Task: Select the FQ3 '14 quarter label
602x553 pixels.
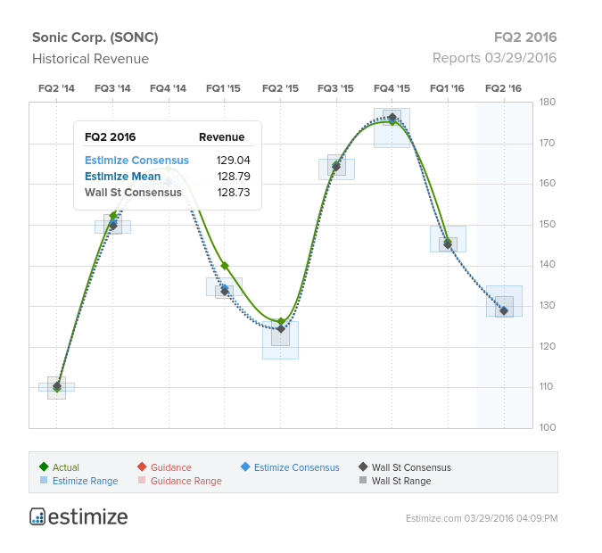Action: (112, 88)
